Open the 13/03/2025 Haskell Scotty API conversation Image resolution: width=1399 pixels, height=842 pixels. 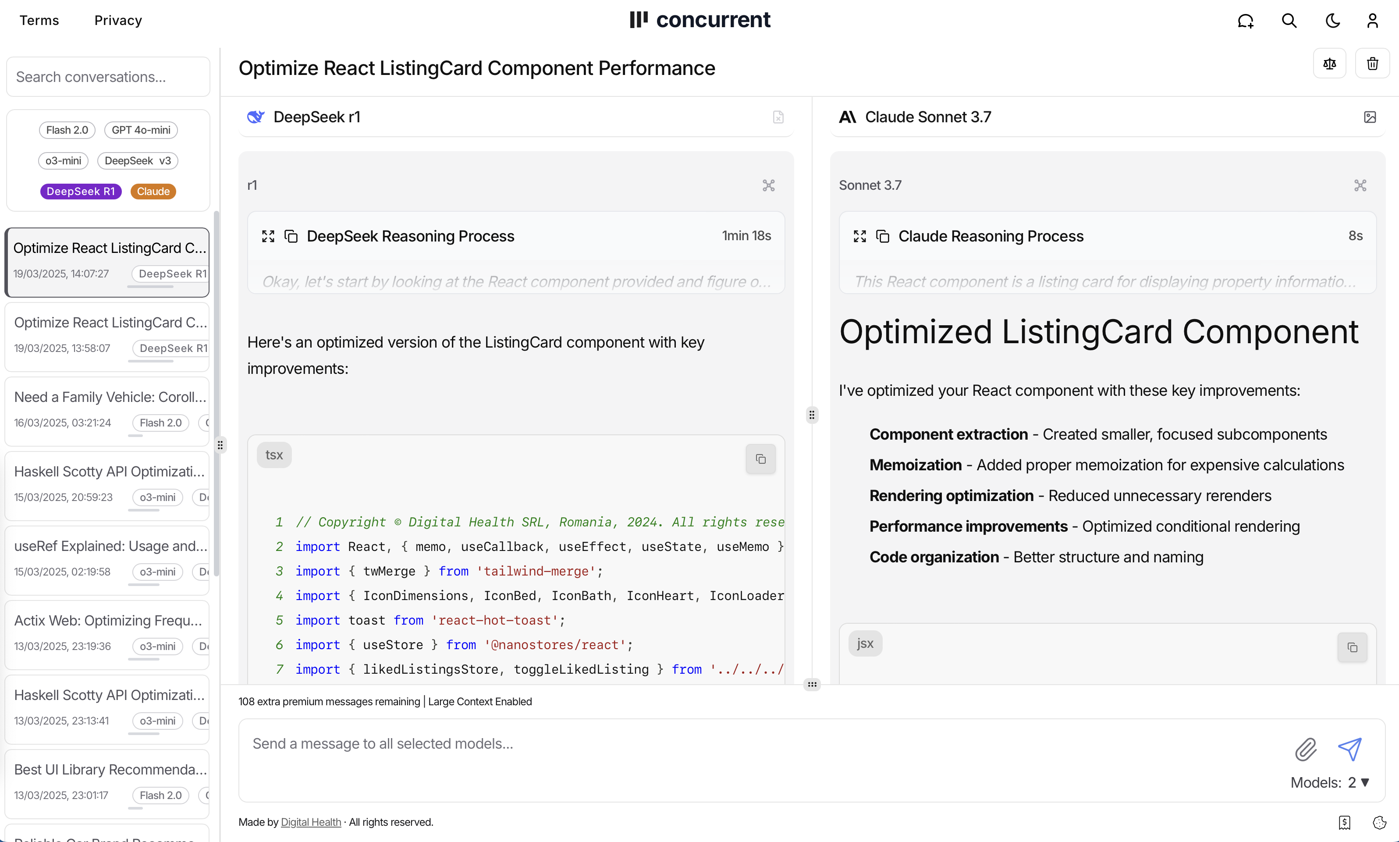(x=107, y=710)
